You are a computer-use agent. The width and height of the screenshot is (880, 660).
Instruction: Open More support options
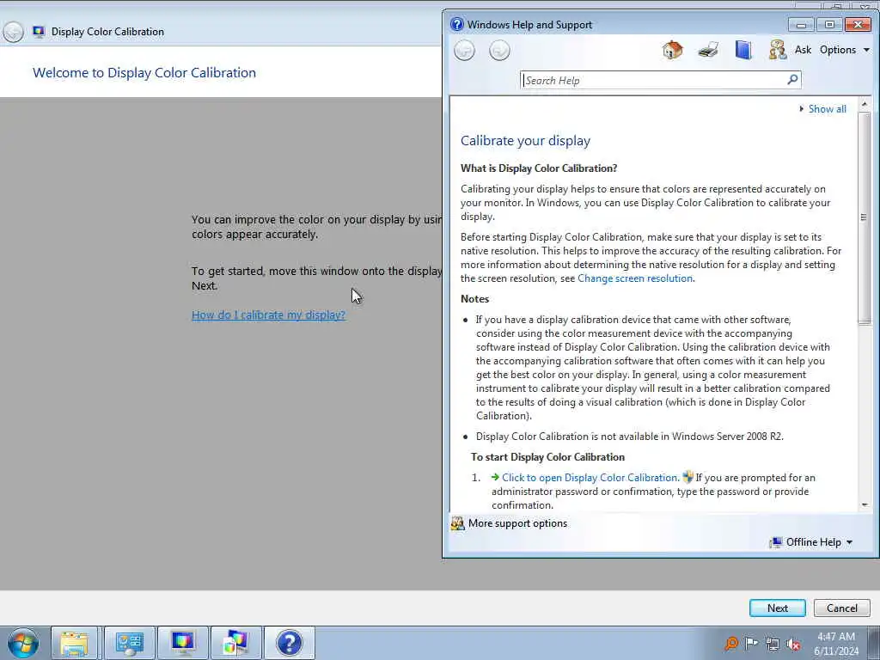(x=517, y=523)
